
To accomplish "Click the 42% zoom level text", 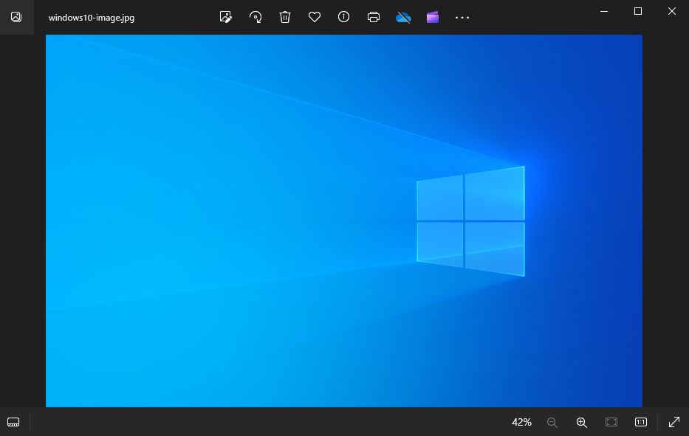I will 521,422.
